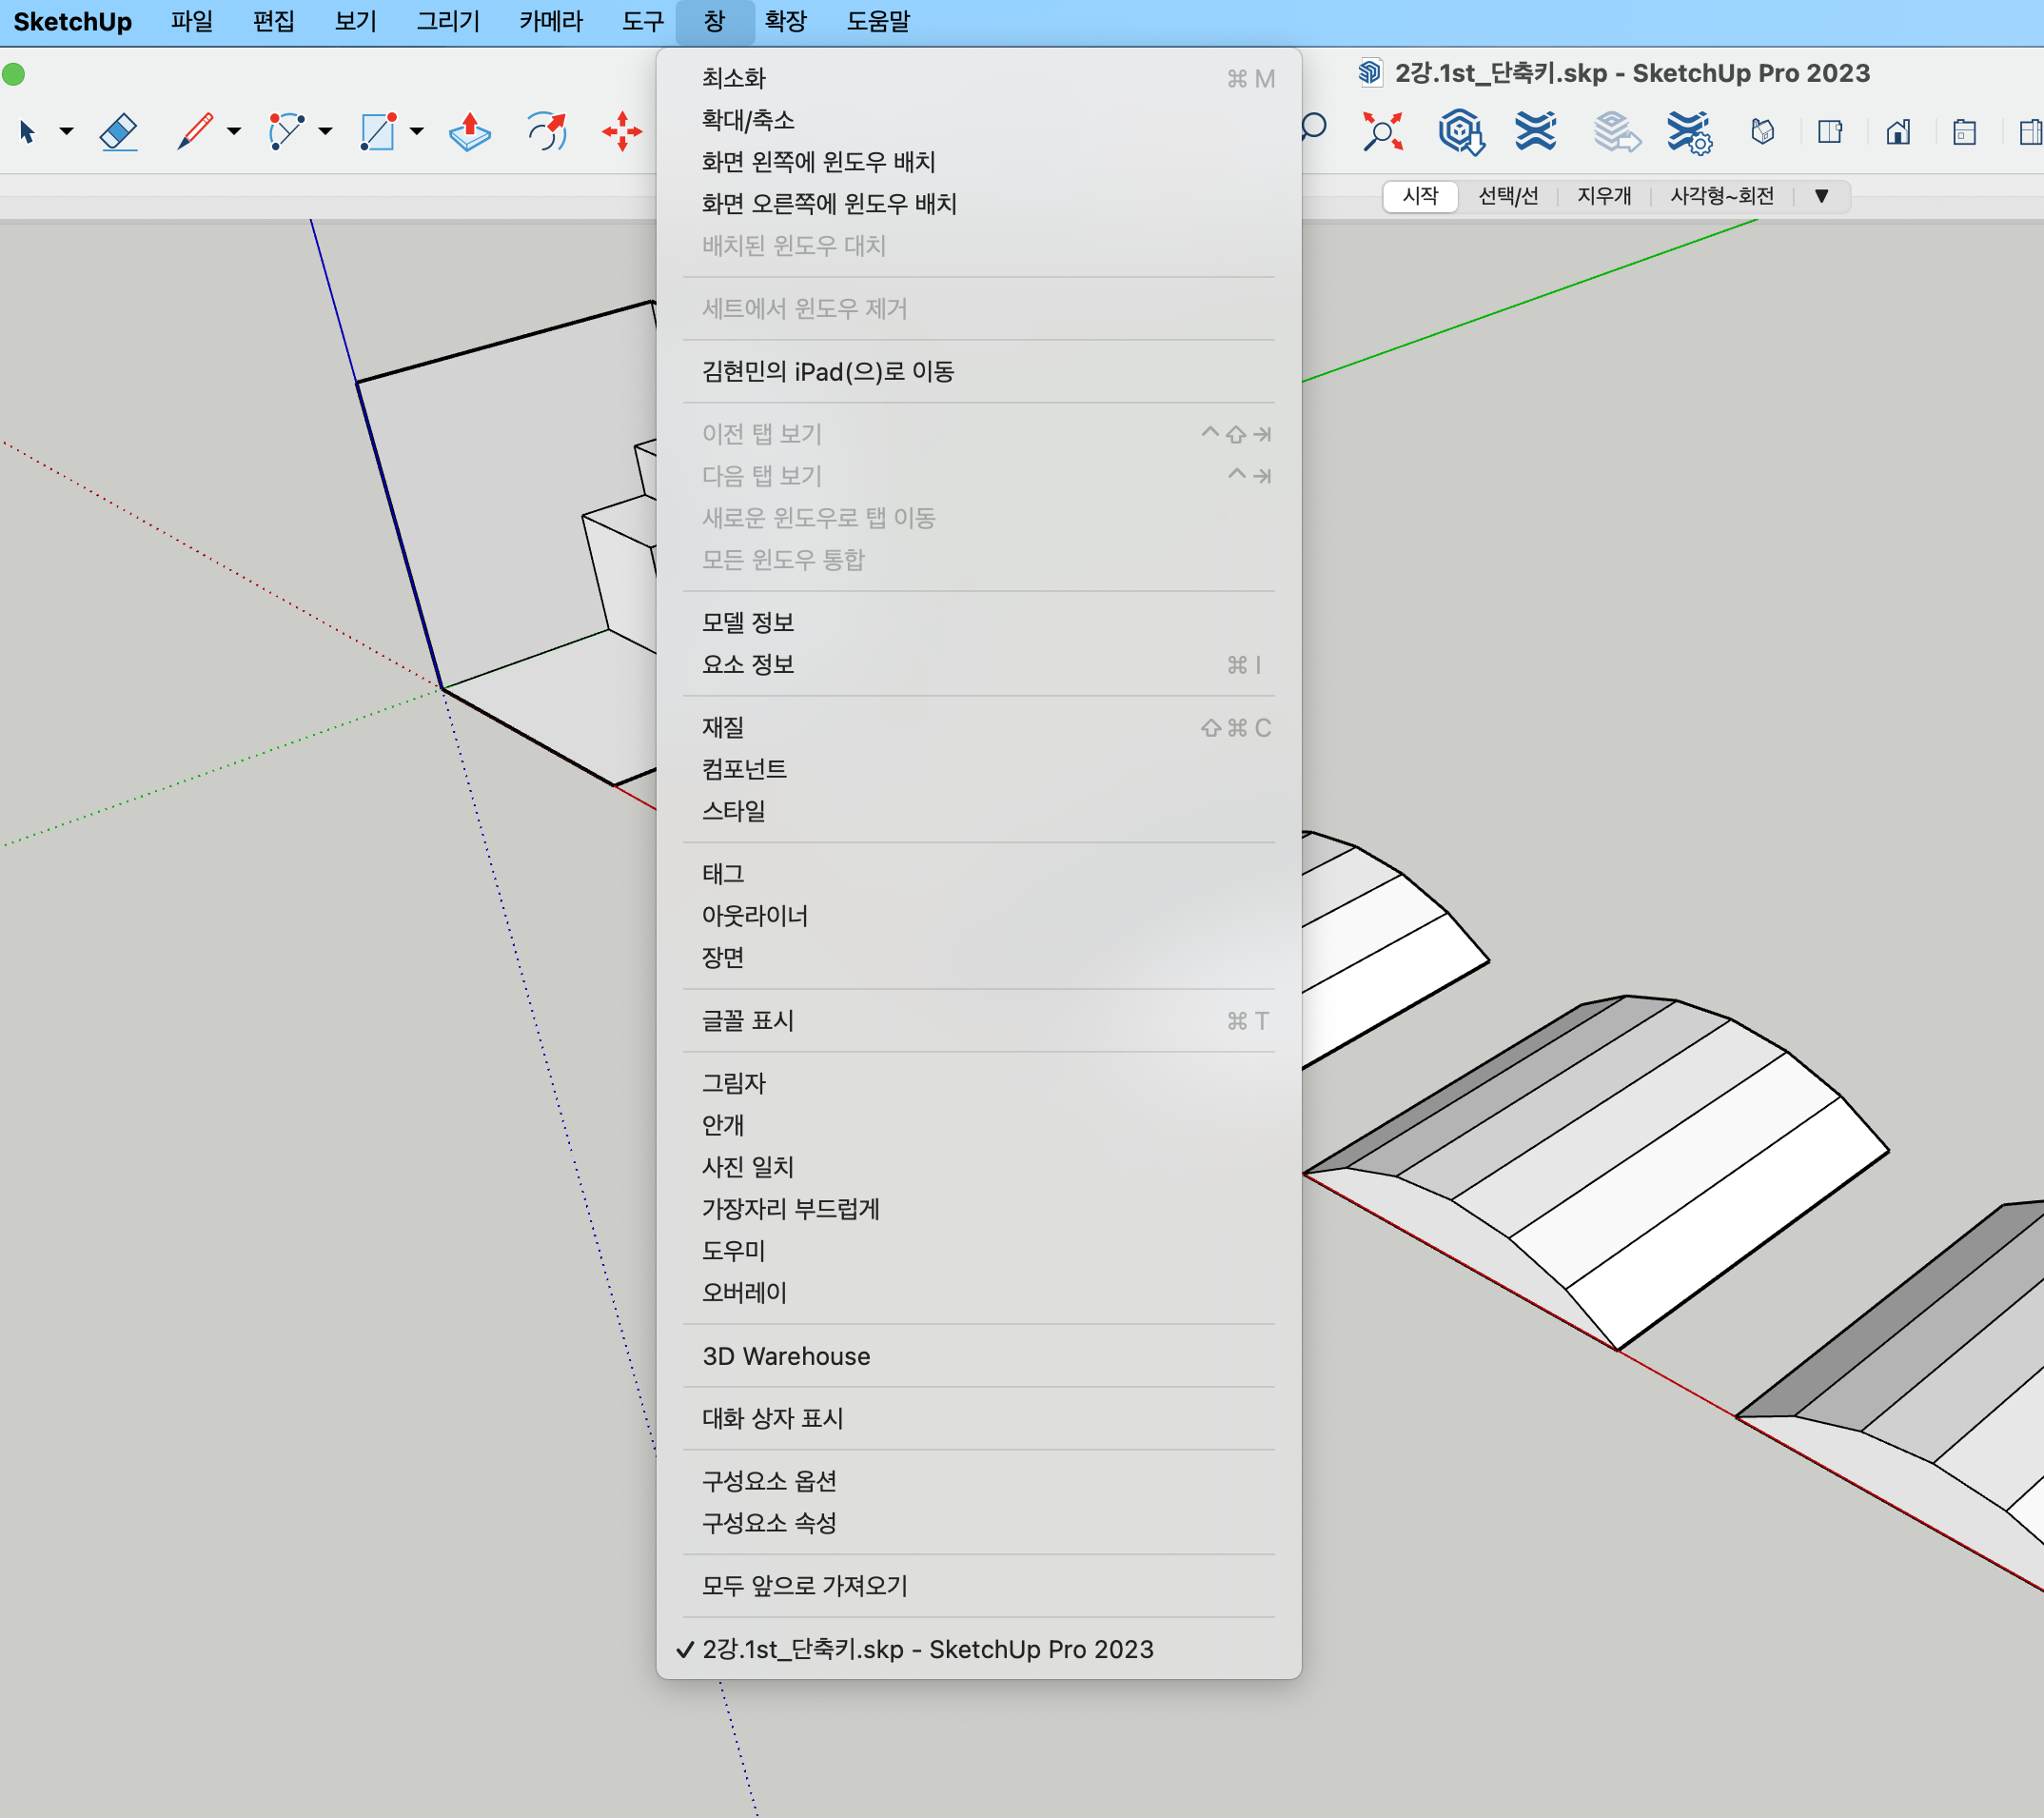Select the arrow Select tool
Screen dimensions: 2044x1818
click(x=28, y=131)
